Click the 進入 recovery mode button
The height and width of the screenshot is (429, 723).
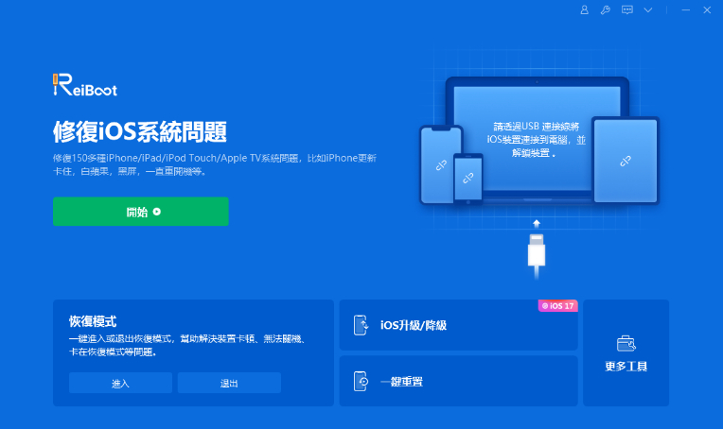click(x=120, y=383)
